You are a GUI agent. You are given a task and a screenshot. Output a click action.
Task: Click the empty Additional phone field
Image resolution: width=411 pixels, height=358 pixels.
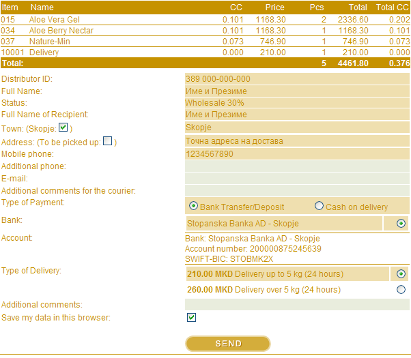tap(297, 166)
